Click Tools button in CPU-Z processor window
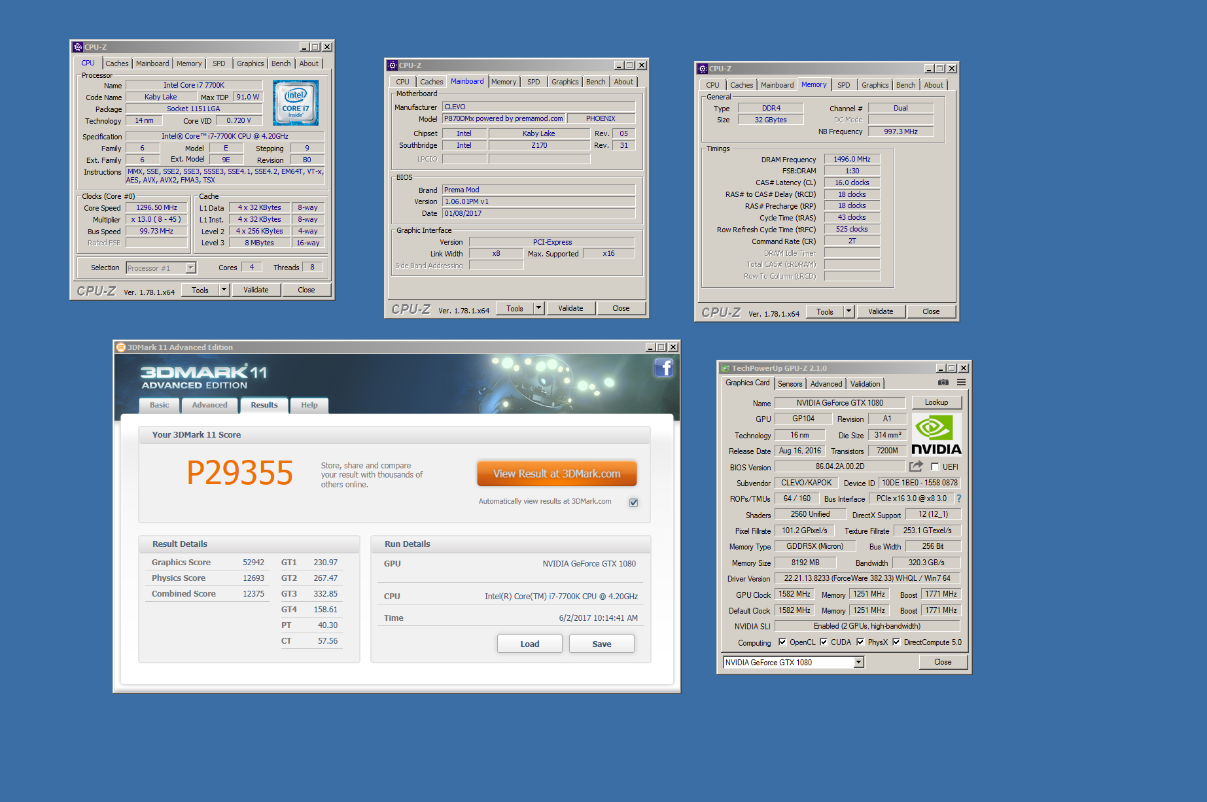The height and width of the screenshot is (802, 1207). click(x=200, y=290)
